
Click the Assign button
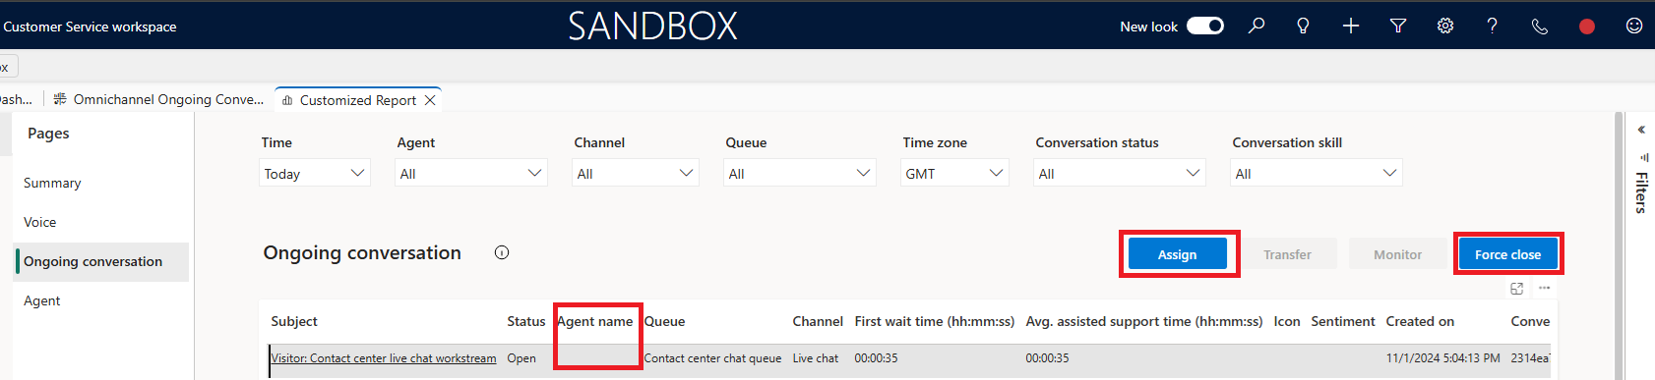[1178, 254]
